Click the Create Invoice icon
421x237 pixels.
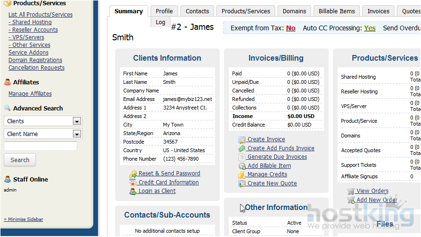point(242,140)
